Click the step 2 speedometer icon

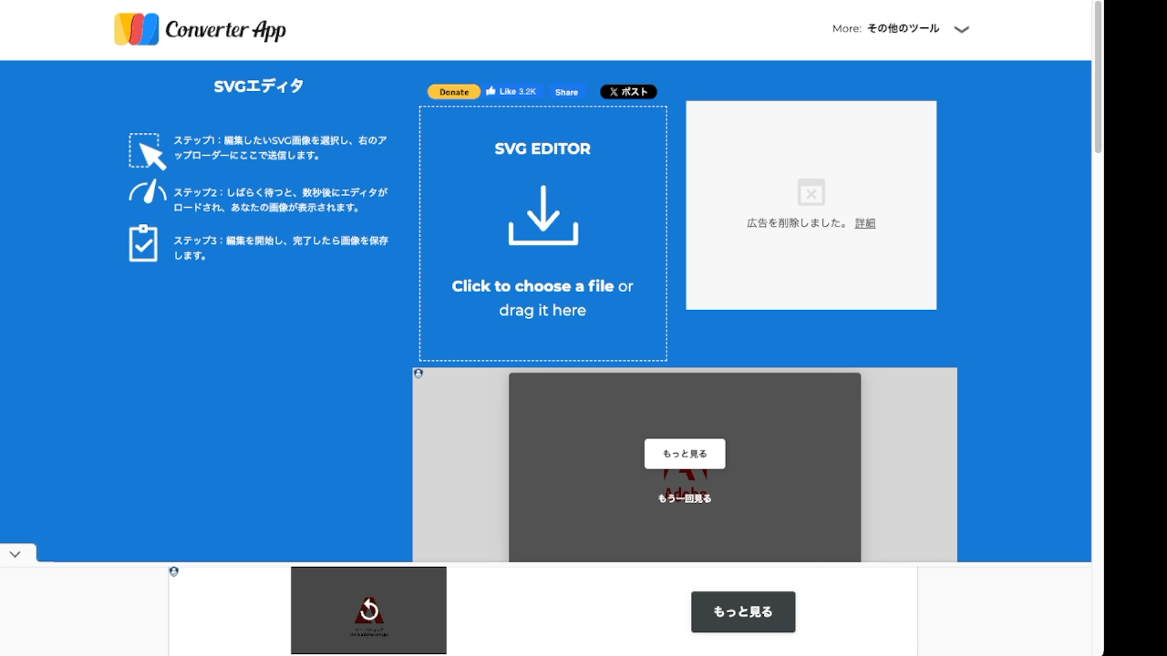point(147,192)
